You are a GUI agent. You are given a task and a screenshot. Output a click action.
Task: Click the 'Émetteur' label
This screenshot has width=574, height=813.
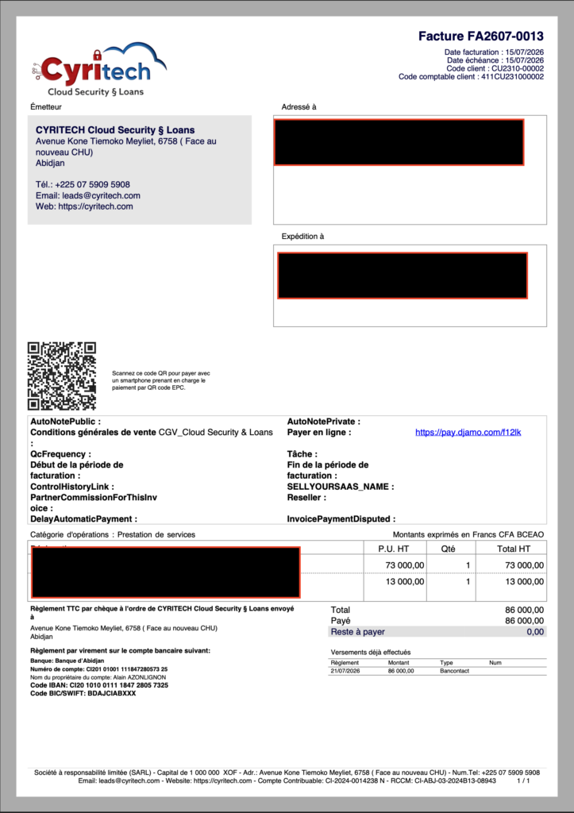pos(46,107)
